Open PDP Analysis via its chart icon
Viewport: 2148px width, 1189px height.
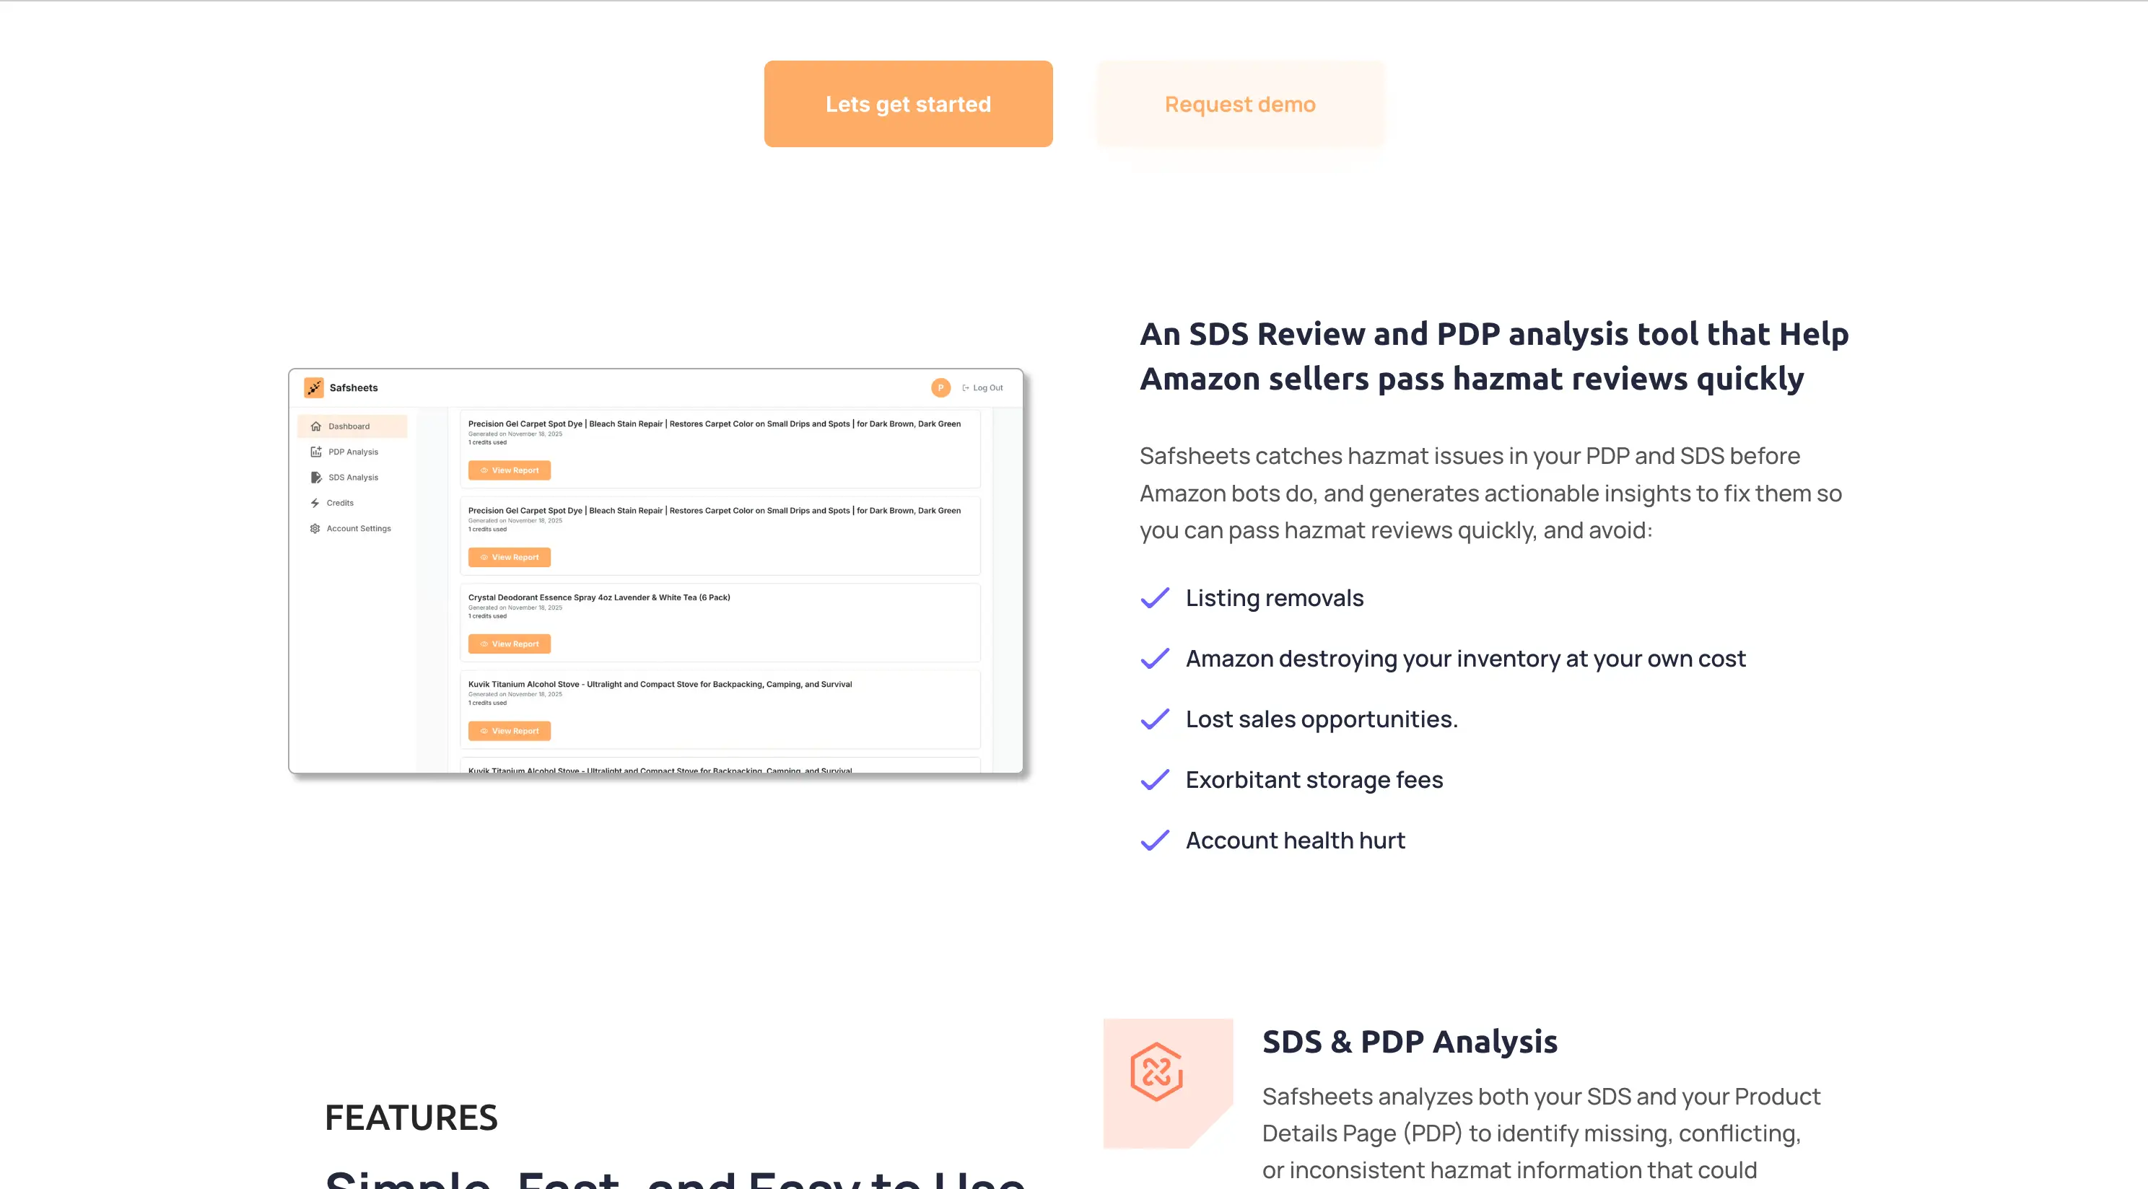pyautogui.click(x=316, y=451)
